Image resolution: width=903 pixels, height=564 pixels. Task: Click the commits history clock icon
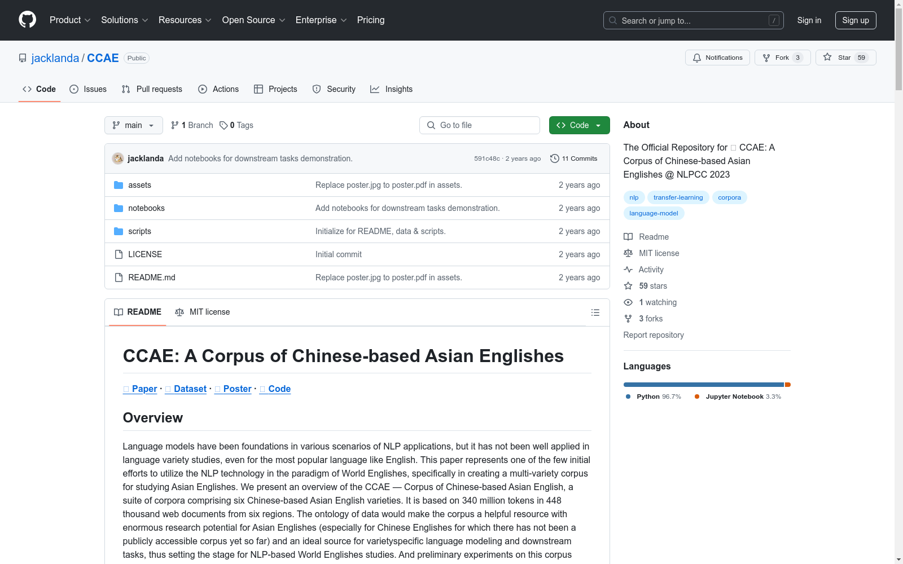click(x=555, y=158)
